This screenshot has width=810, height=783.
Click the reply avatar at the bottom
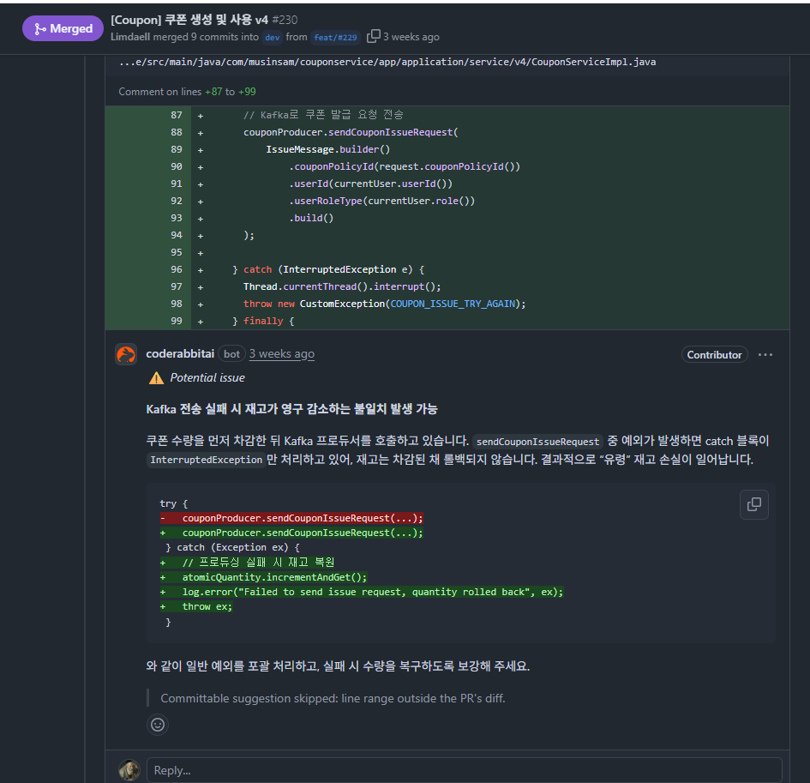click(128, 769)
